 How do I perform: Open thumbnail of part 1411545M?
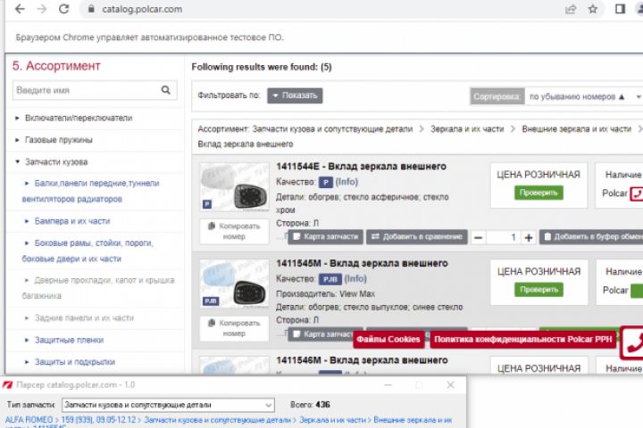tap(234, 284)
